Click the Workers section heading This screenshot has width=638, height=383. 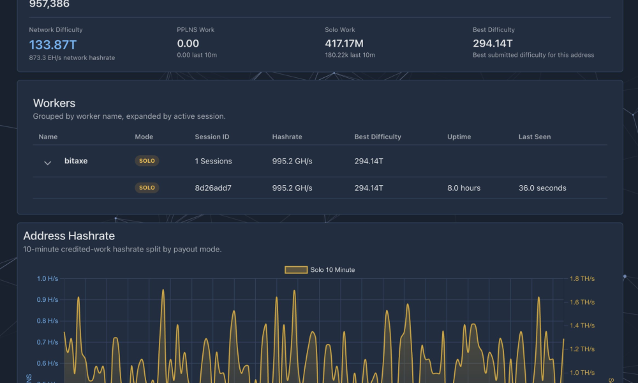[54, 103]
